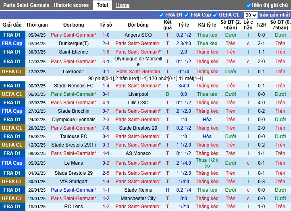Image resolution: width=291 pixels, height=211 pixels.
Task: Click FRA Cup league badge on 02/04/25 row
Action: pyautogui.click(x=12, y=43)
